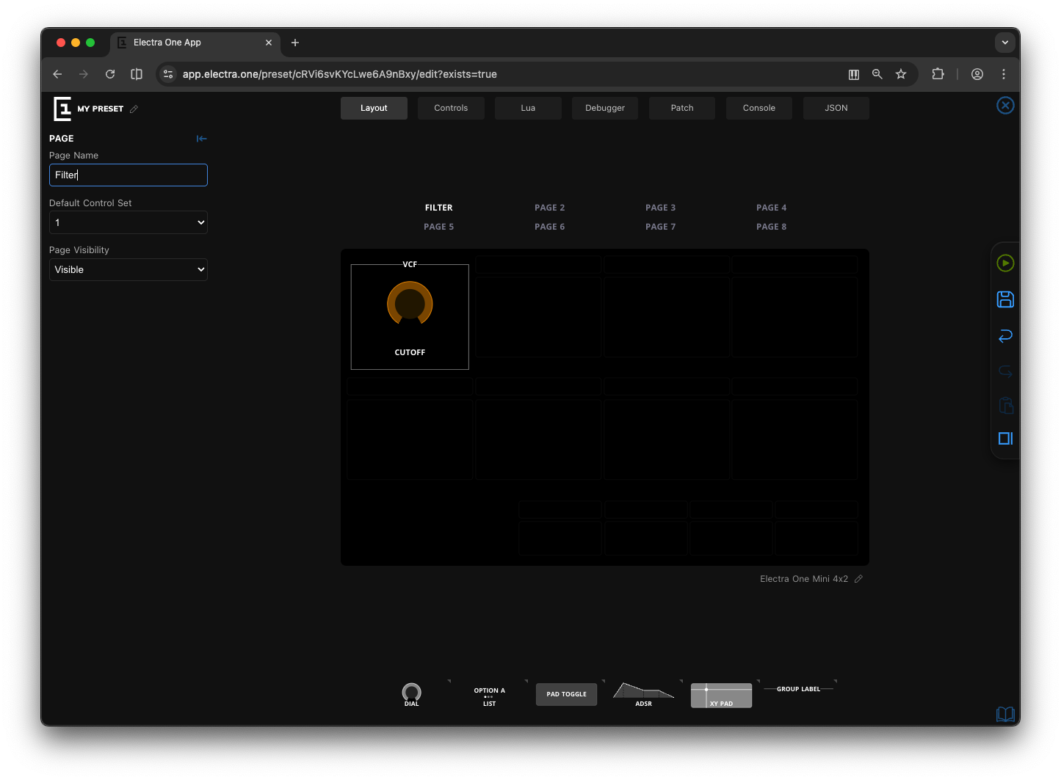Close the editor with the circled X

(x=1005, y=106)
